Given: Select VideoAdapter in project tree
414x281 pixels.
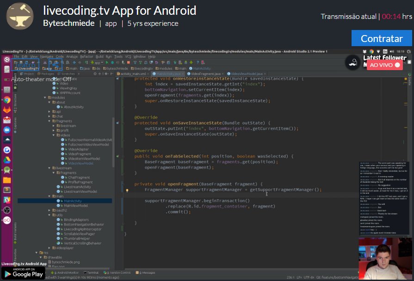Looking at the screenshot, I should pos(75,149).
